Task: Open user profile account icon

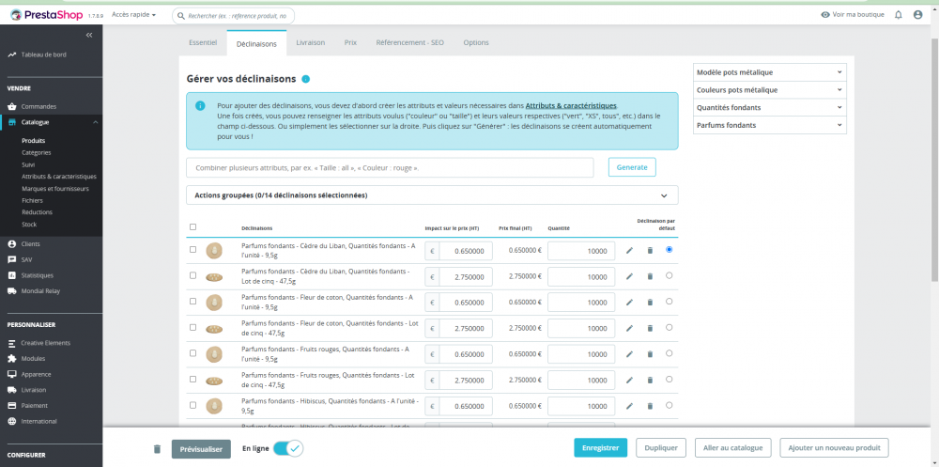Action: click(x=918, y=14)
